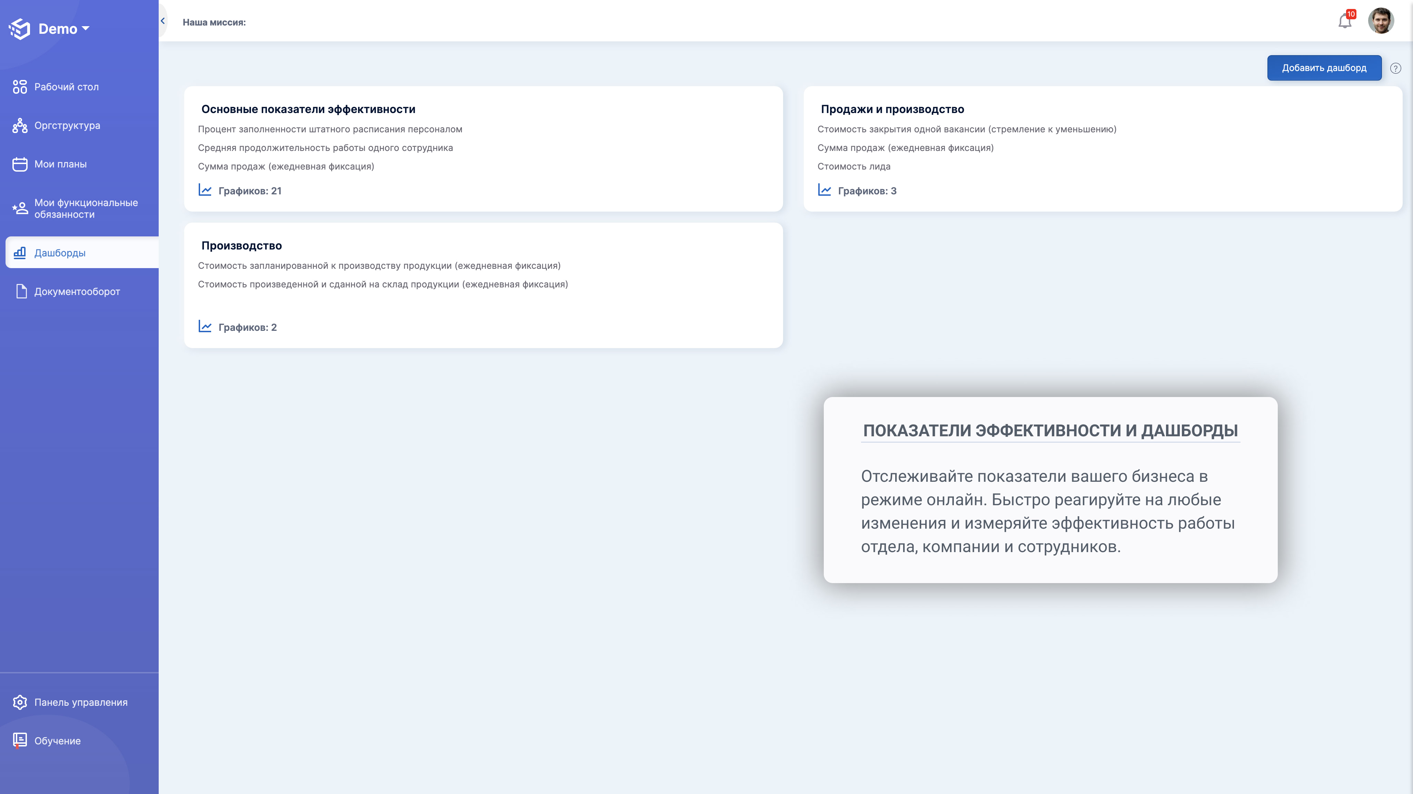Click the Дашборды bar chart icon

(20, 253)
